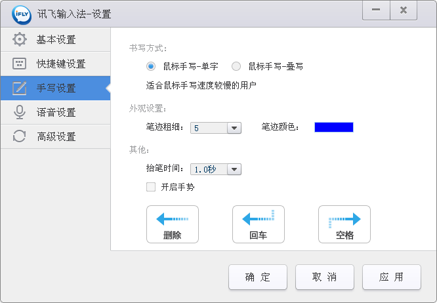Select 鼠标手写-叠写 radio button
This screenshot has height=303, width=437.
coord(236,66)
